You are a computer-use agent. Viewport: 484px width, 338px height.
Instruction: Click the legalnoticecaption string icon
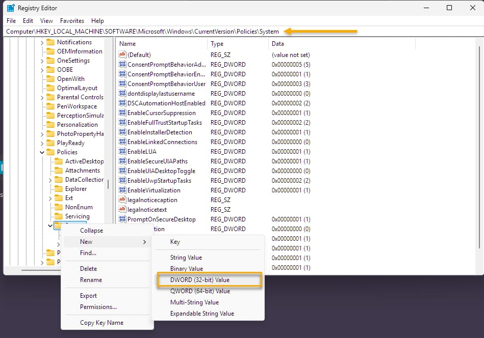(x=122, y=200)
